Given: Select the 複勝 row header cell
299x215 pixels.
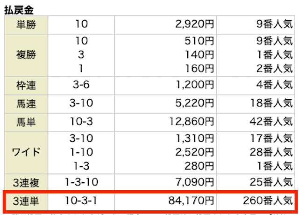Looking at the screenshot, I should [26, 55].
